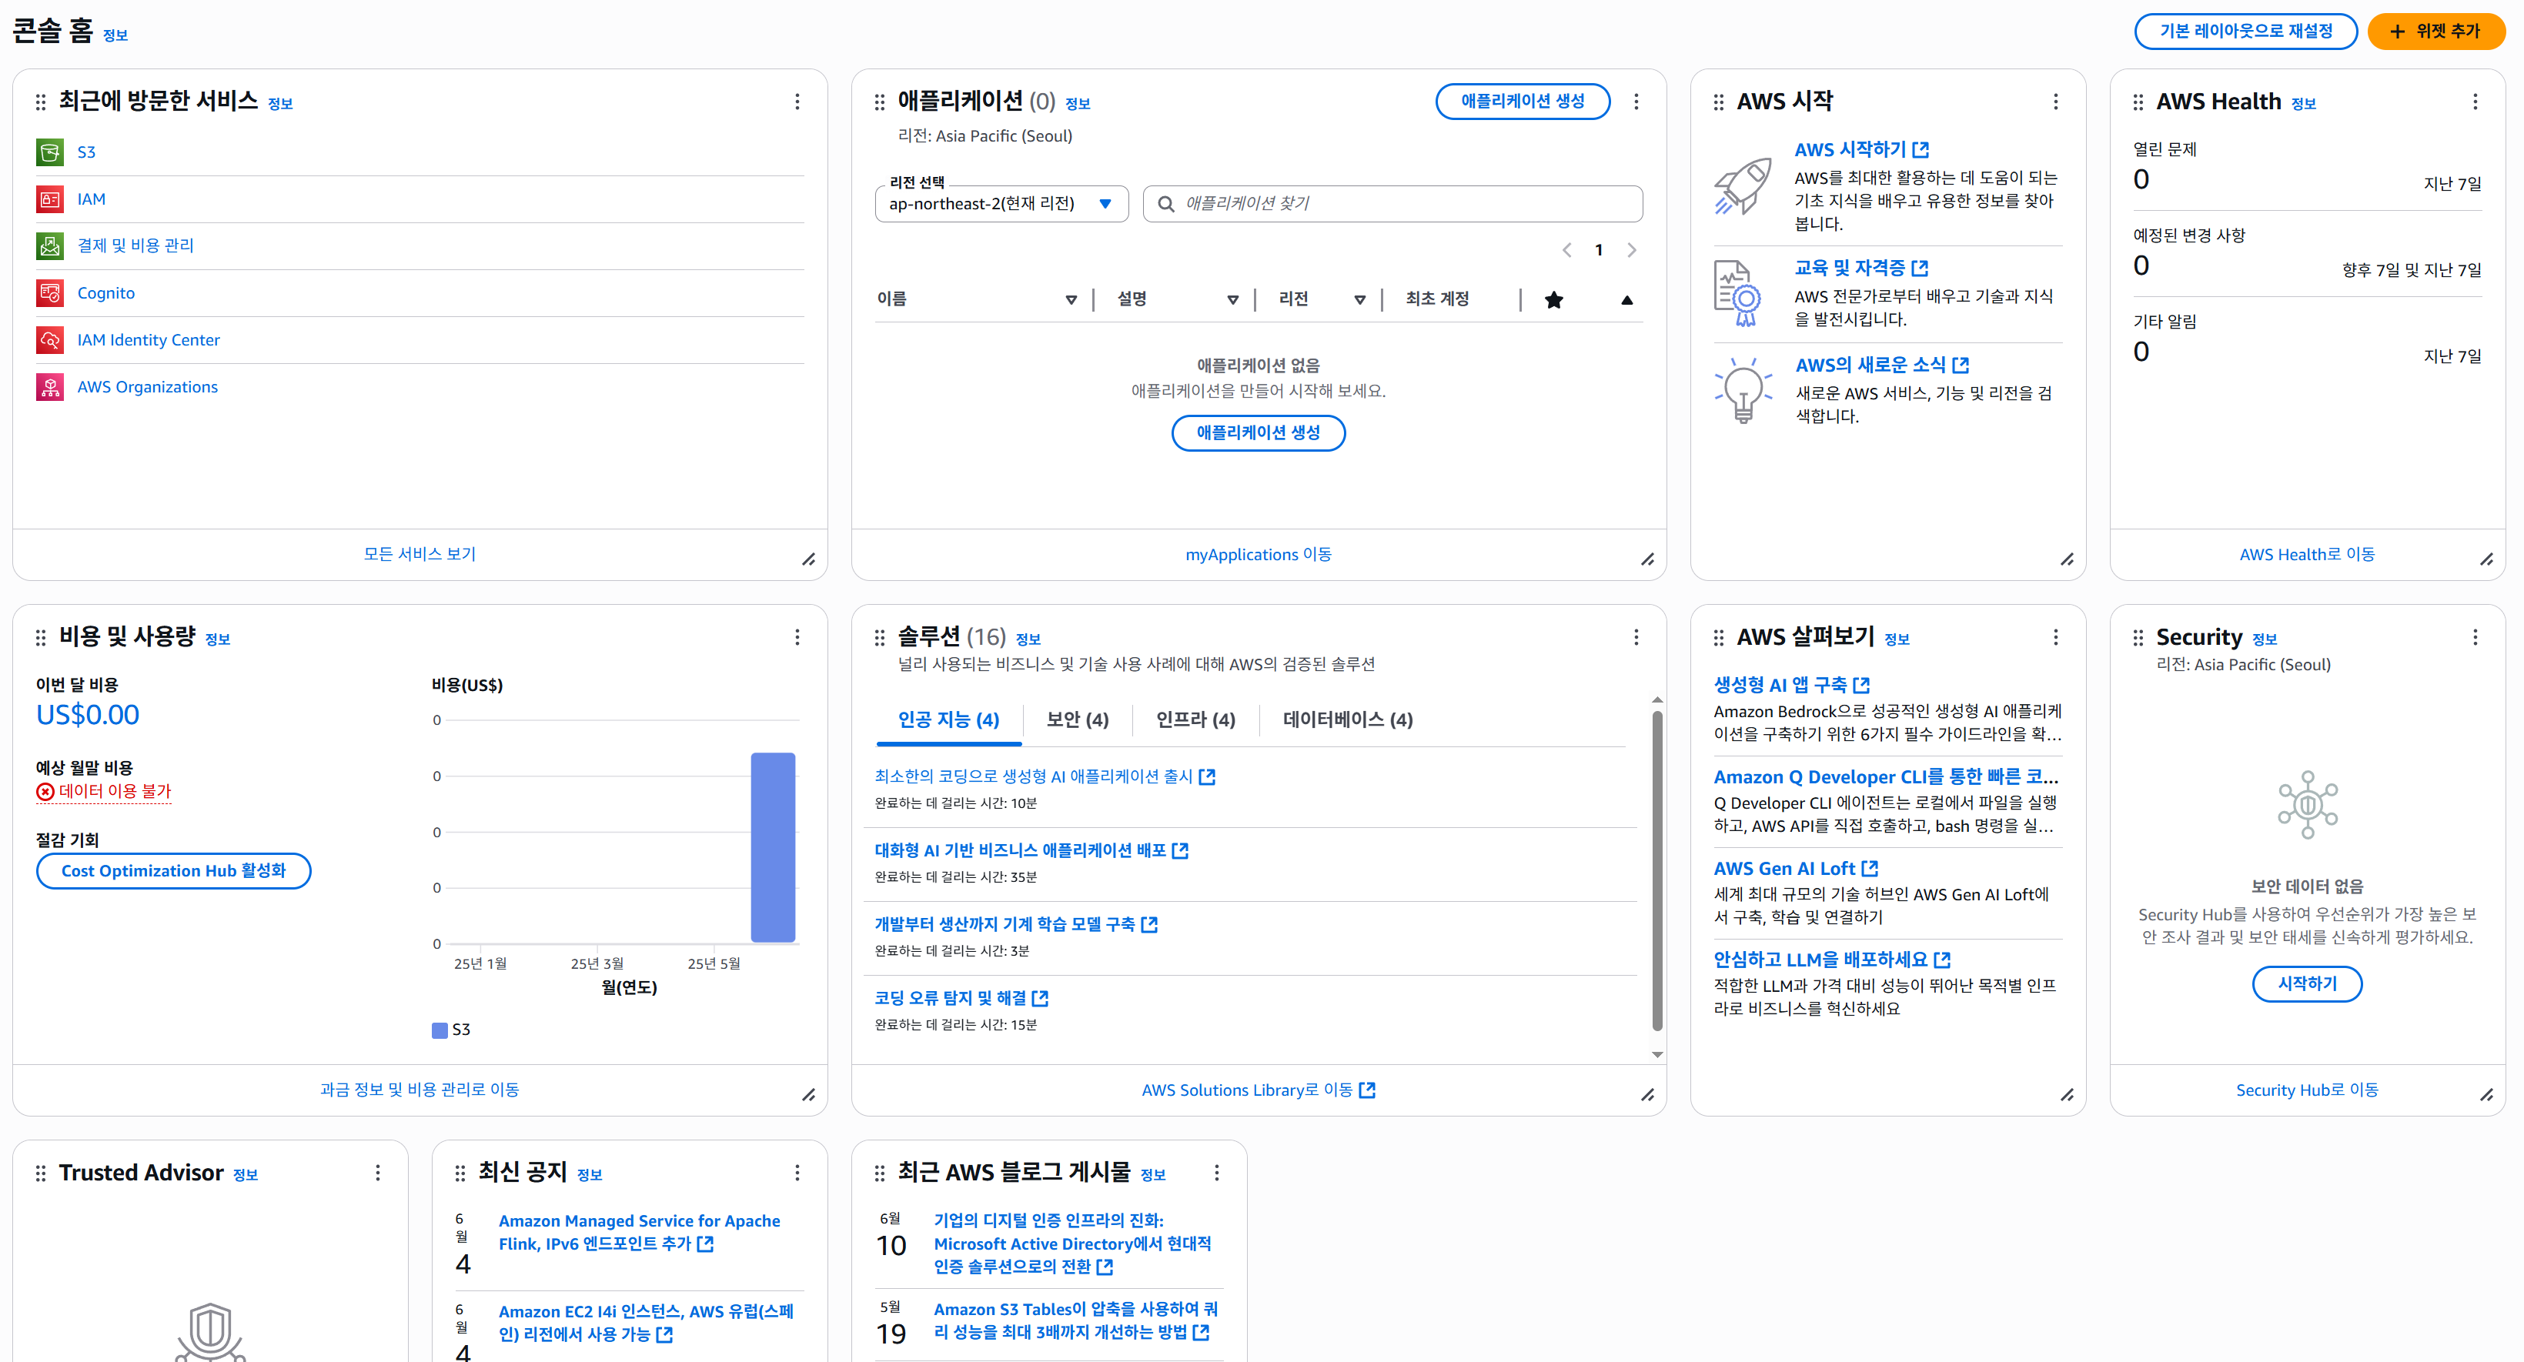Viewport: 2524px width, 1362px height.
Task: Sort by the 이름 column arrow
Action: click(x=1071, y=299)
